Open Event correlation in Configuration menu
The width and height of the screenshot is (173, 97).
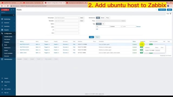pos(8,53)
